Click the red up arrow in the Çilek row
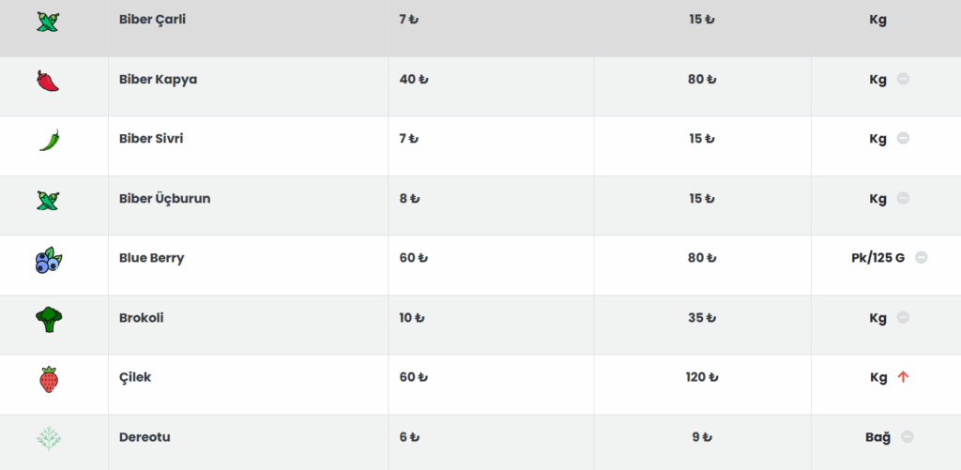 903,377
